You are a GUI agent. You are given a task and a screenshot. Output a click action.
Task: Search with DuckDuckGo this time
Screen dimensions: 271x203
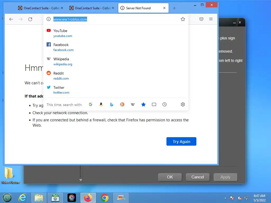point(122,104)
